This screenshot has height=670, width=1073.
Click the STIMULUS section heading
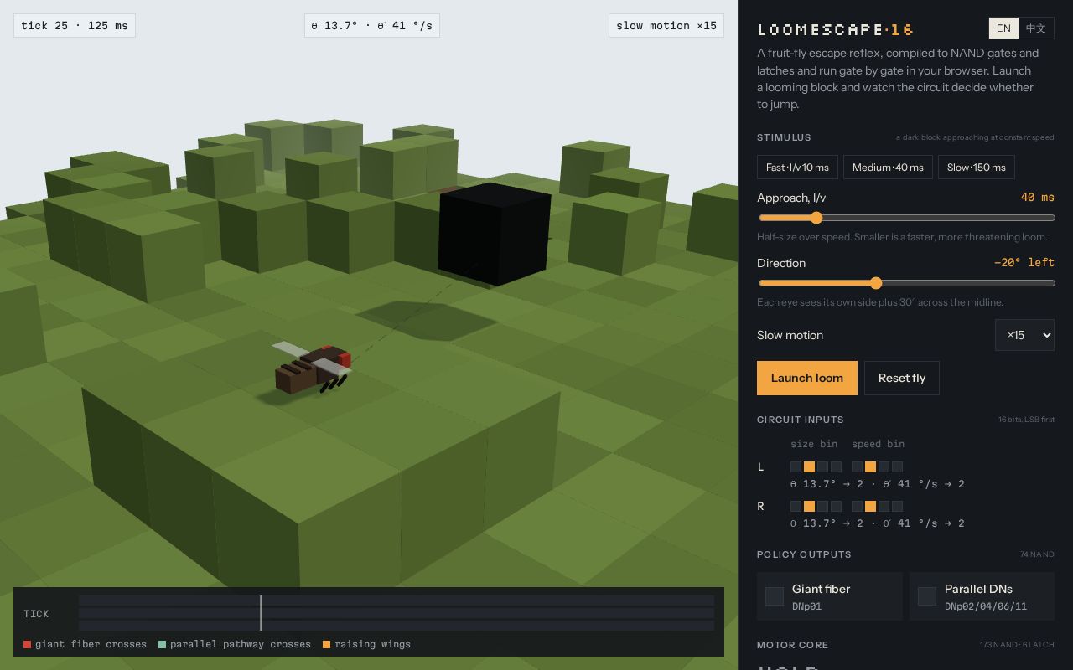(784, 137)
